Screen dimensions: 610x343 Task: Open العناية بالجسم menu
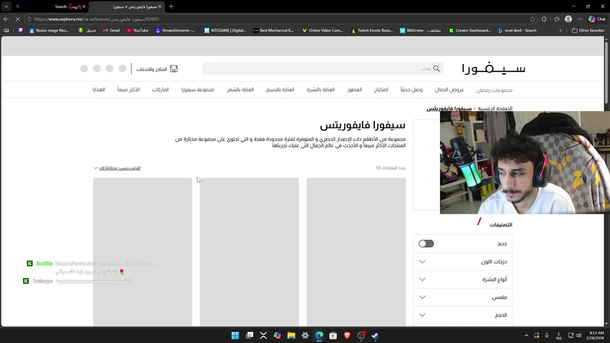pyautogui.click(x=280, y=90)
